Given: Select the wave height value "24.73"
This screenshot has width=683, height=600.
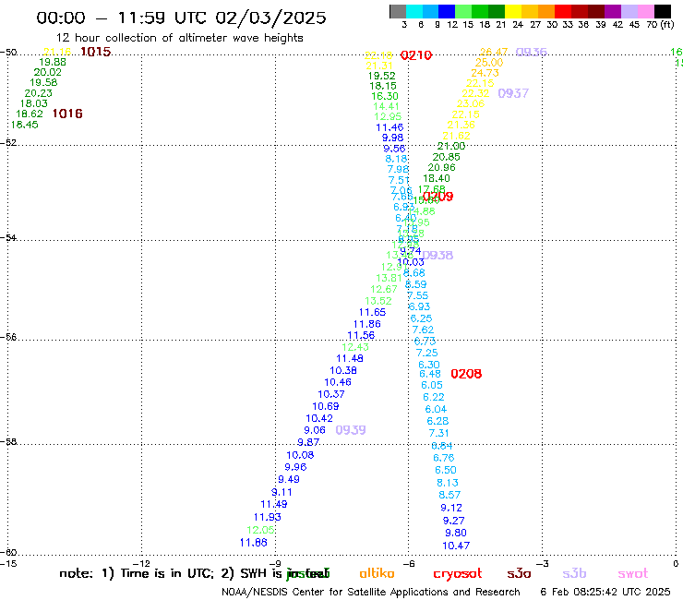Looking at the screenshot, I should click(x=485, y=73).
